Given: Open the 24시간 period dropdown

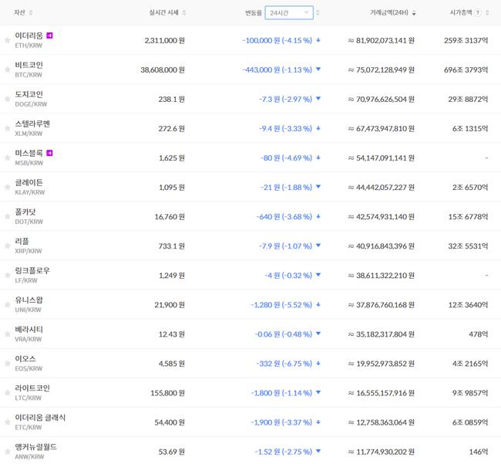Looking at the screenshot, I should point(289,13).
